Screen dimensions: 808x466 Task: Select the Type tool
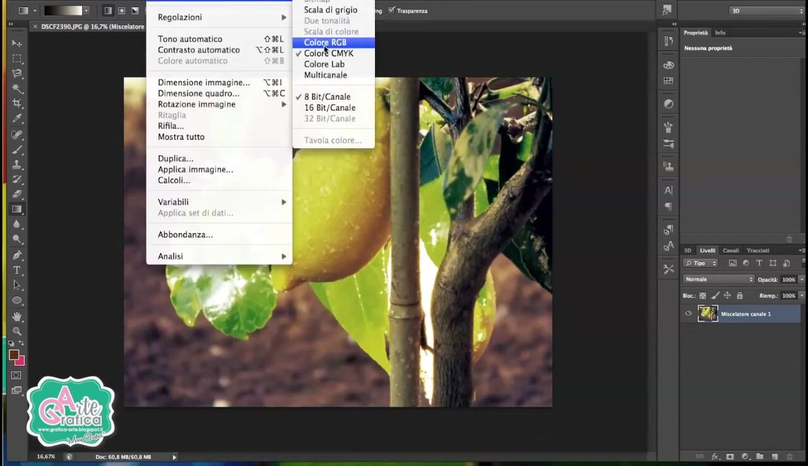[17, 270]
